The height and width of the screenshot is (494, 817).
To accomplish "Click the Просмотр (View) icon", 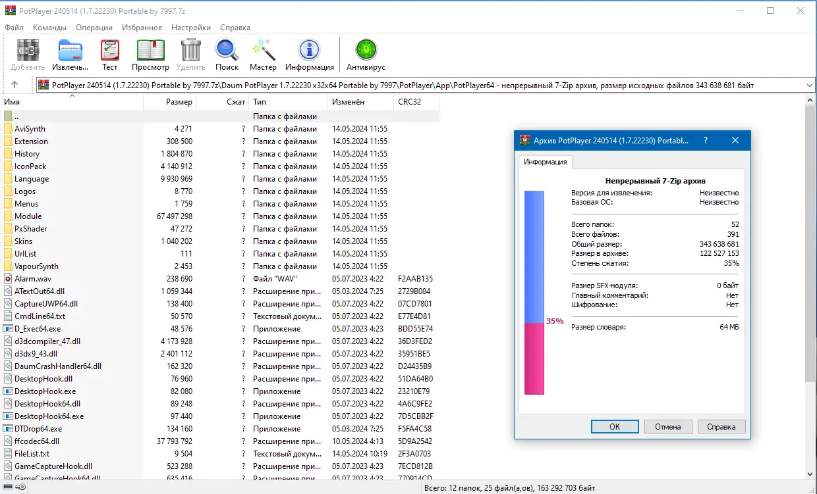I will 150,51.
